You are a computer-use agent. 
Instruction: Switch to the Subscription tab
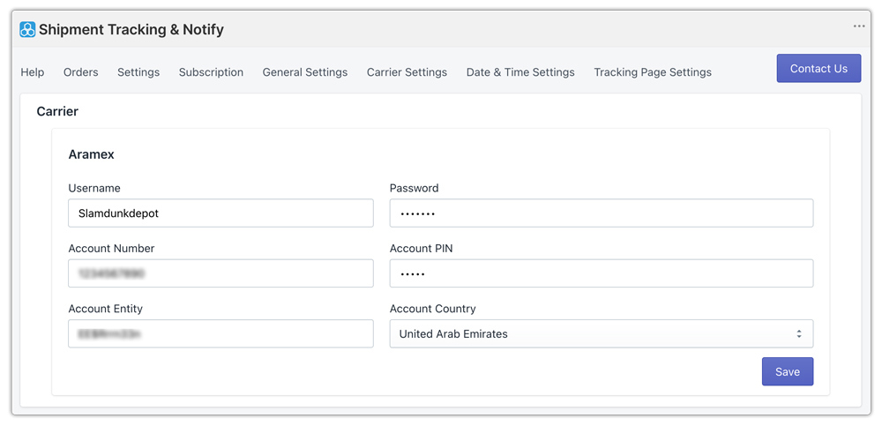[211, 72]
